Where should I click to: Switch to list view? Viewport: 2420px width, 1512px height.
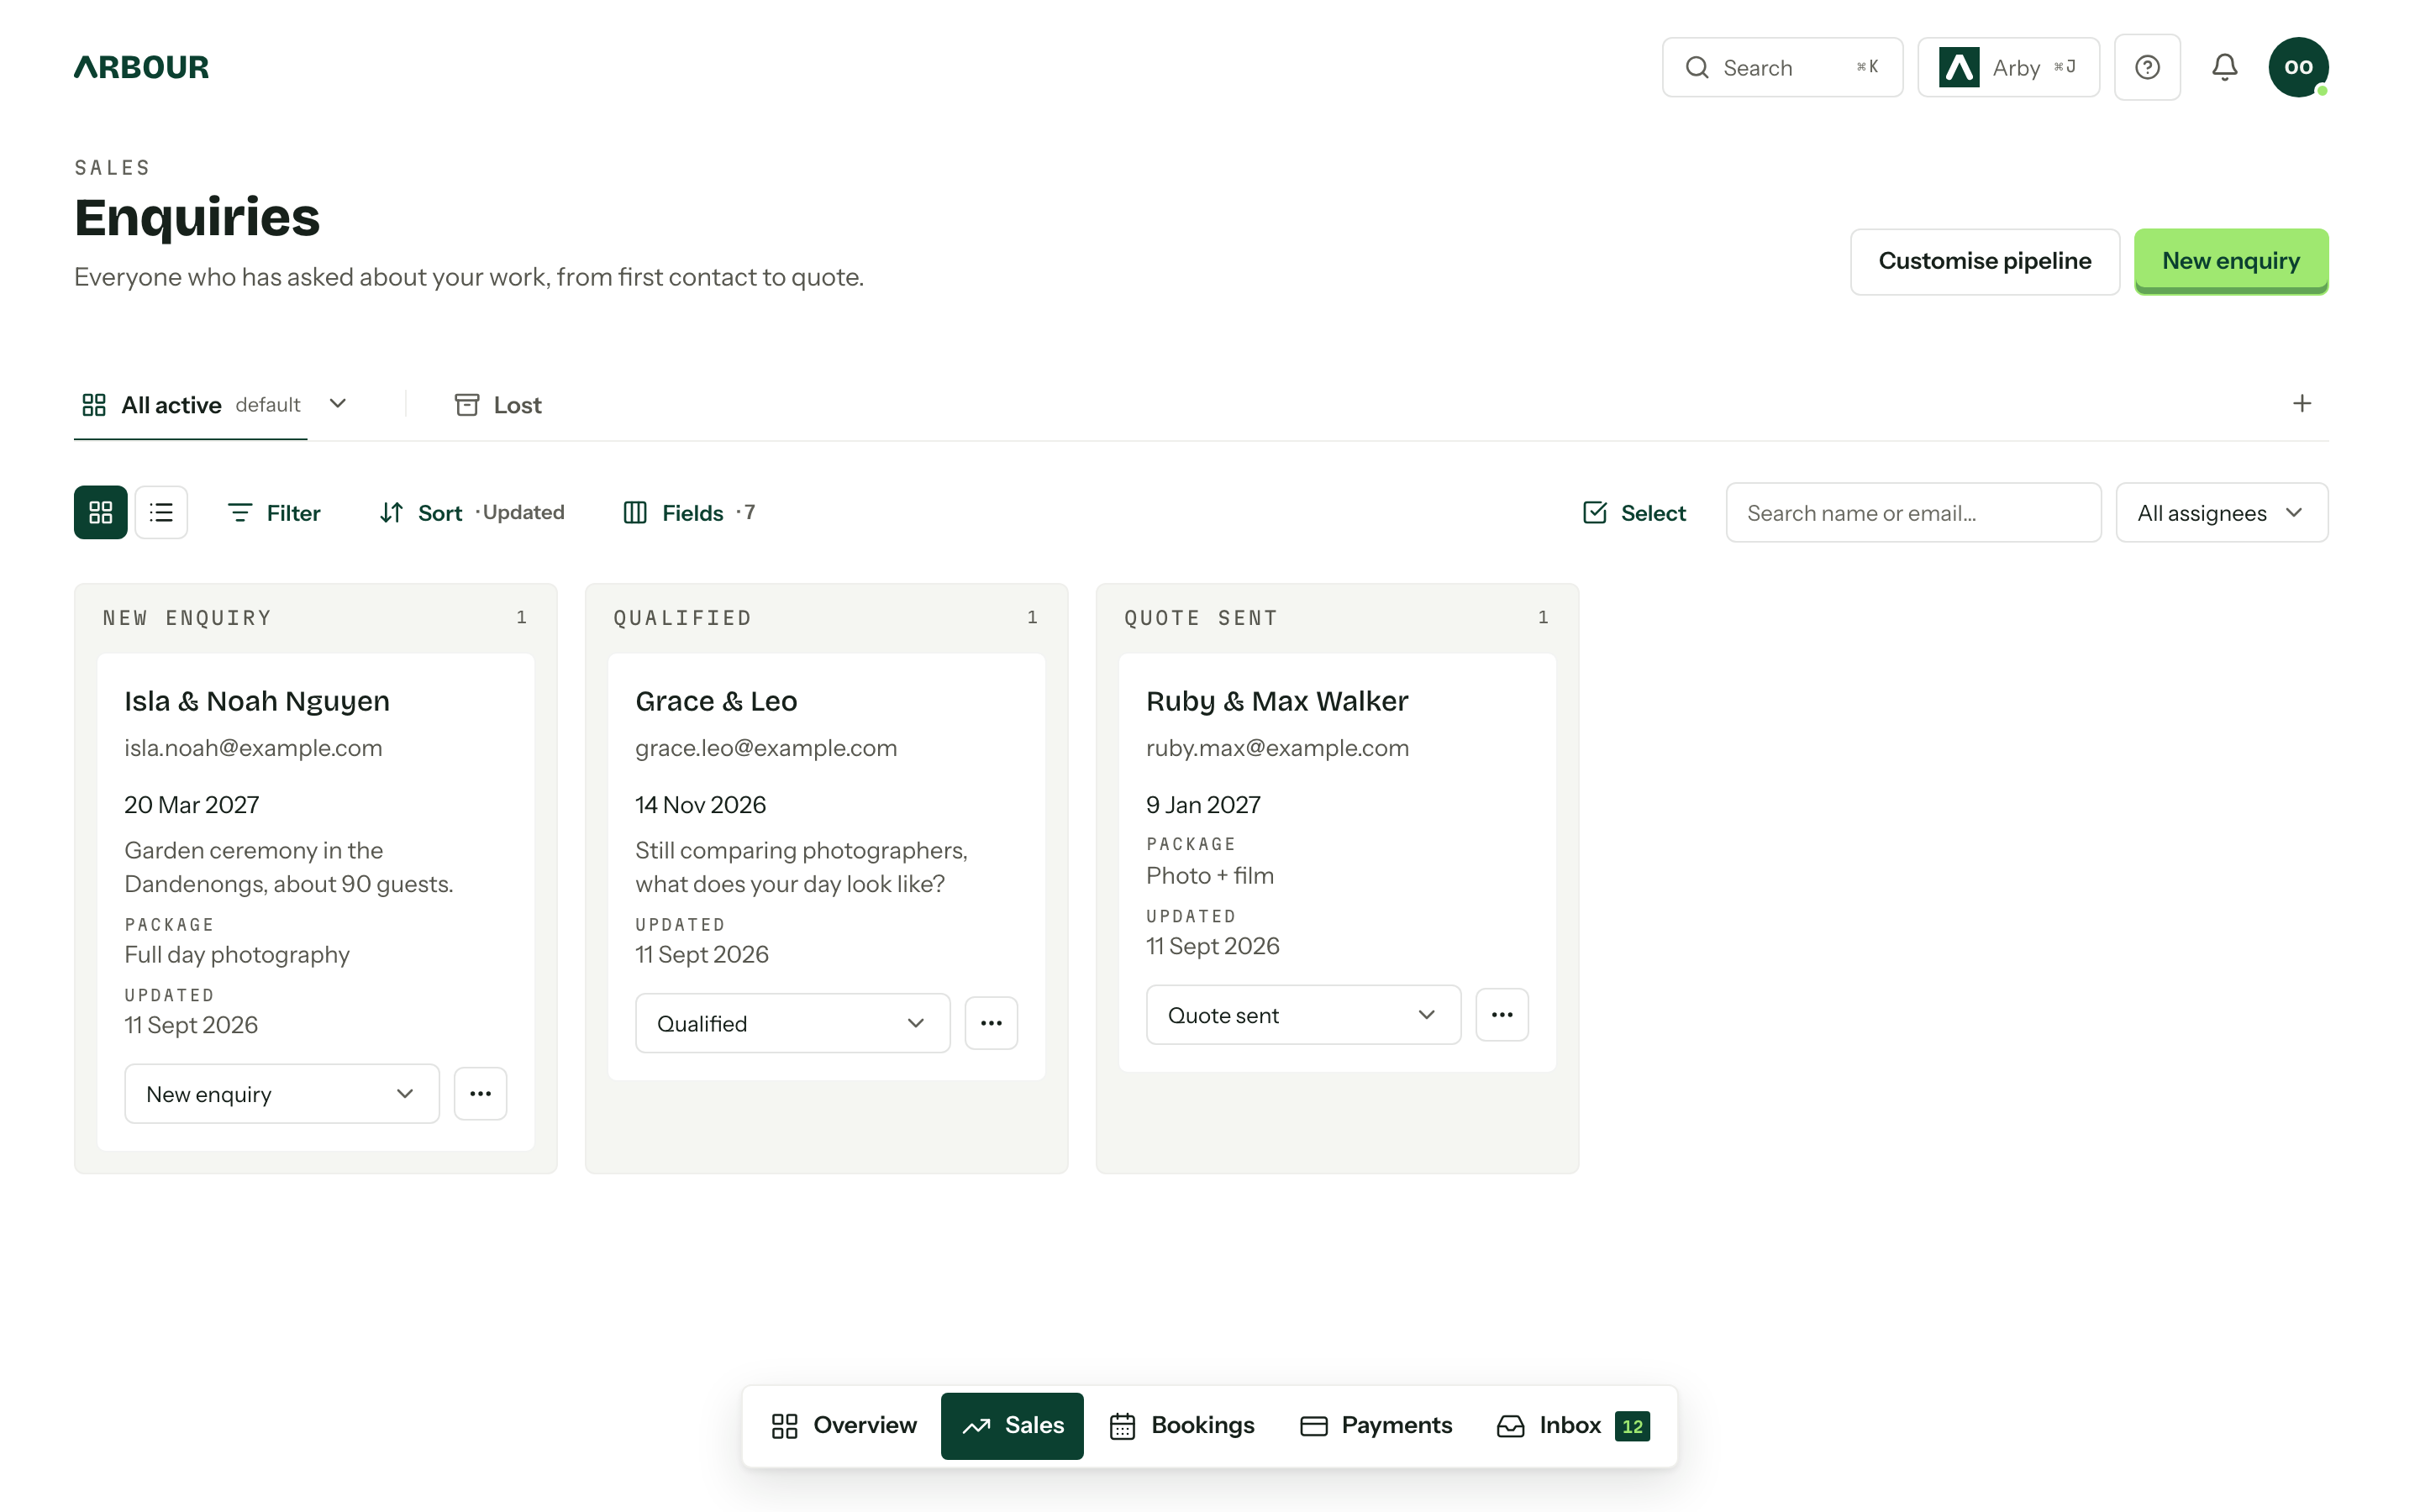[161, 512]
